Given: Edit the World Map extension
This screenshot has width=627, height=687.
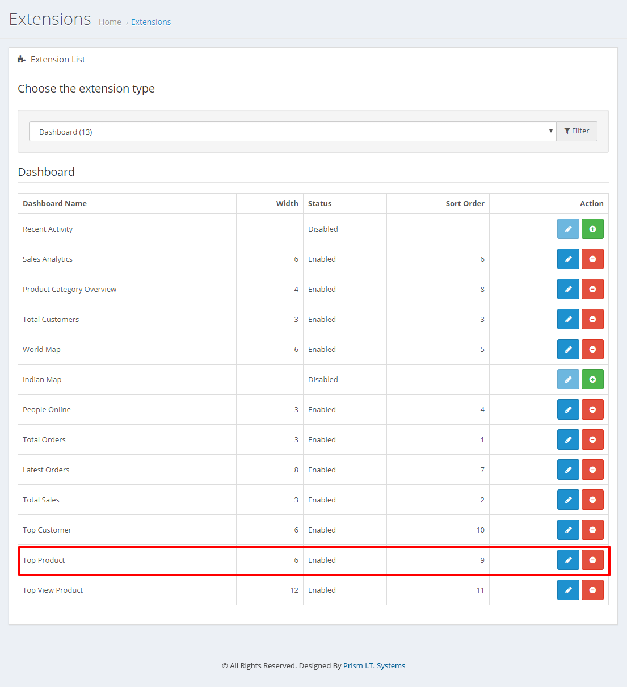Looking at the screenshot, I should (x=568, y=349).
